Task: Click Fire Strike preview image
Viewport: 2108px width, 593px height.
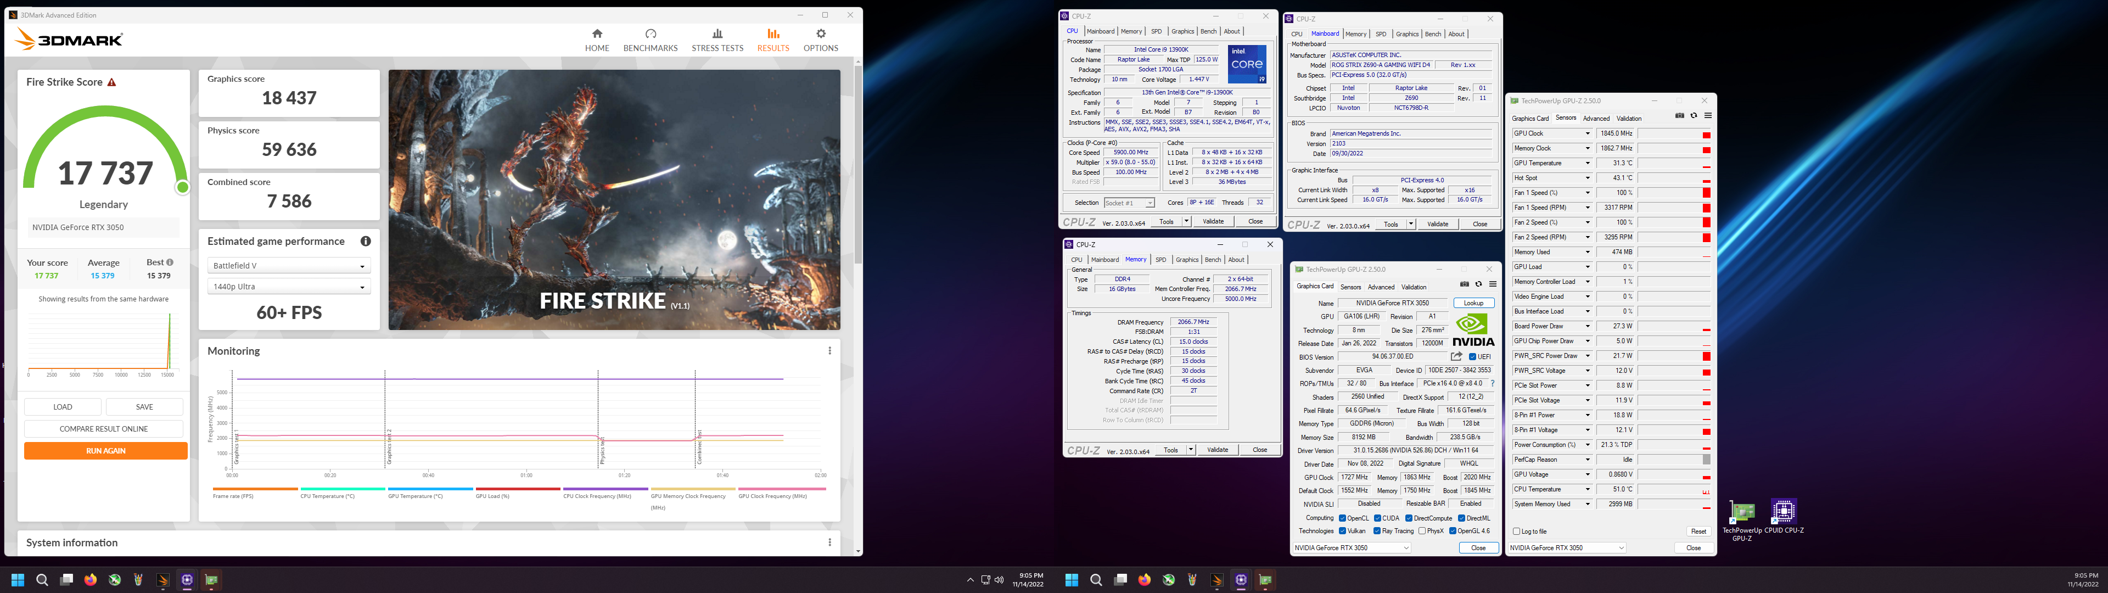Action: pyautogui.click(x=614, y=200)
